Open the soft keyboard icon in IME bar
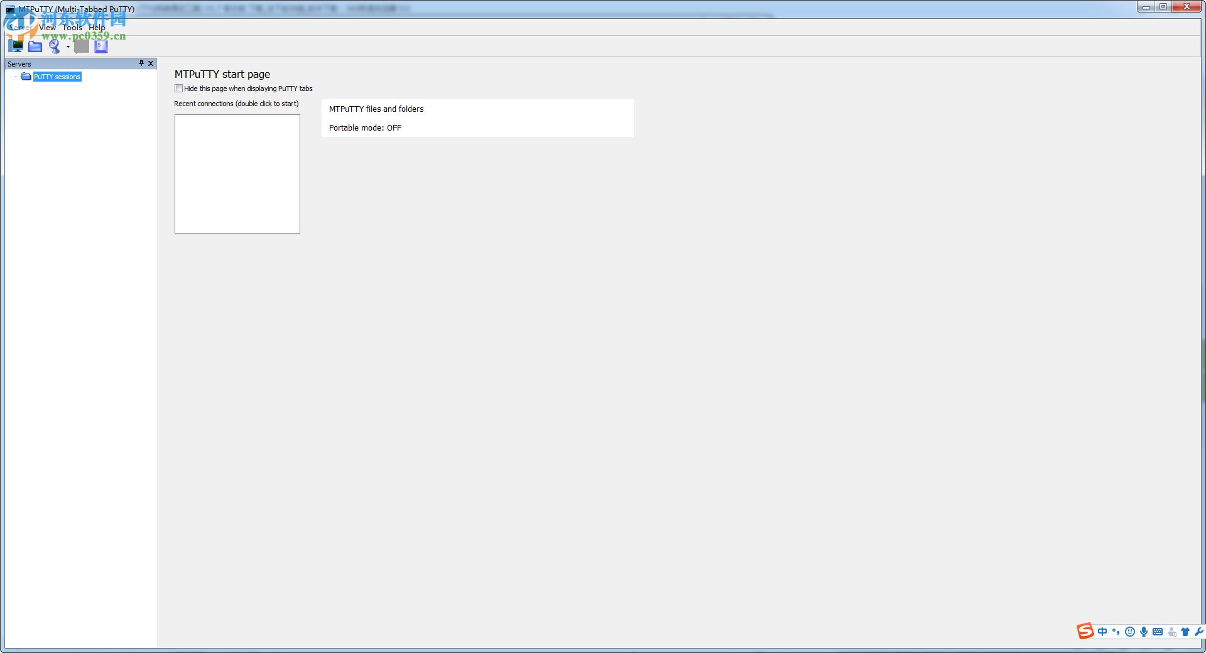This screenshot has width=1206, height=653. 1158,632
